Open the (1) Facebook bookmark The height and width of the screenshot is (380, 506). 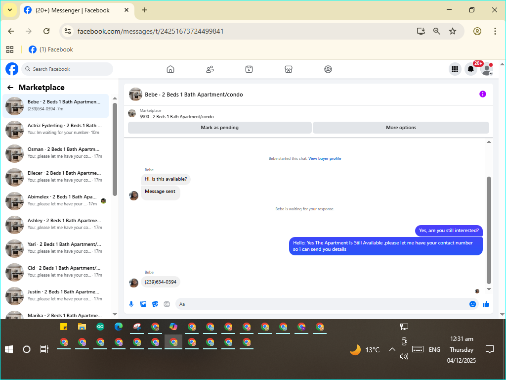pyautogui.click(x=51, y=49)
